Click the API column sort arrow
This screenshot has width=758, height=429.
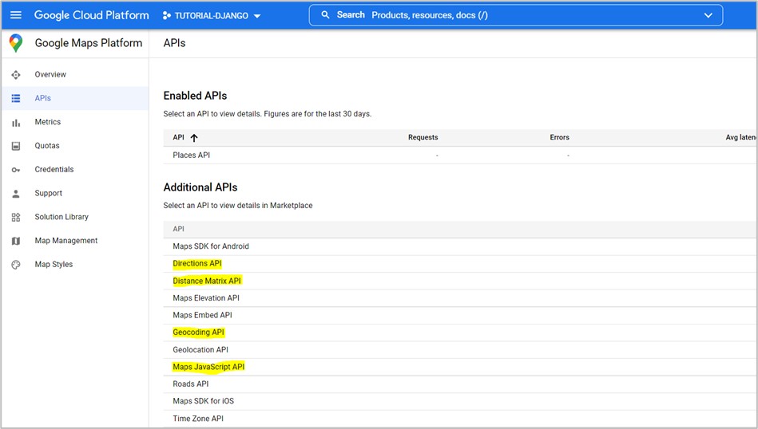[x=194, y=138]
